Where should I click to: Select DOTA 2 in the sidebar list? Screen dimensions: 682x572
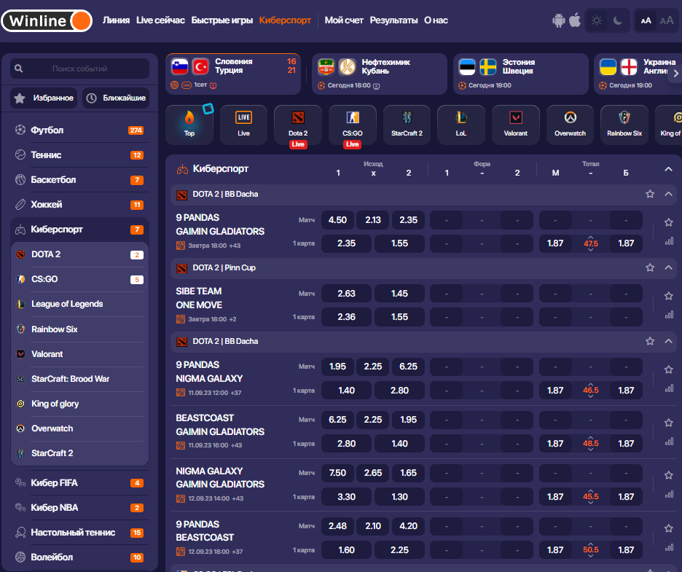pyautogui.click(x=79, y=254)
